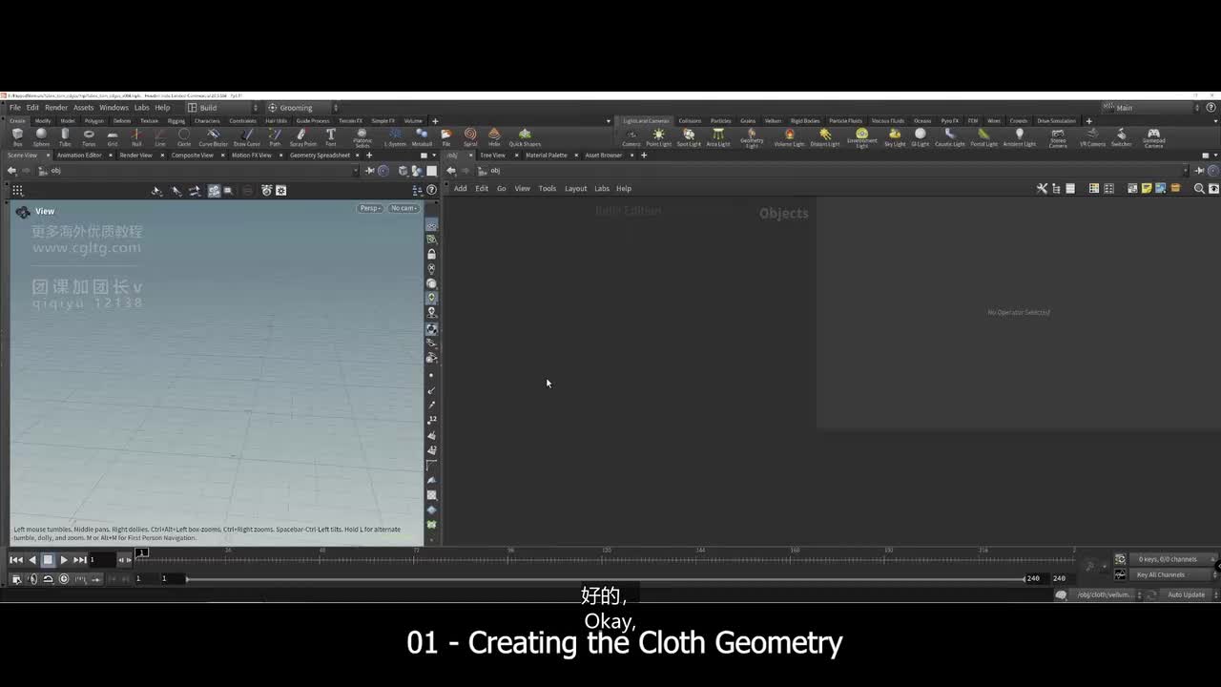Open the No cam camera dropdown
The image size is (1221, 687).
tap(404, 208)
